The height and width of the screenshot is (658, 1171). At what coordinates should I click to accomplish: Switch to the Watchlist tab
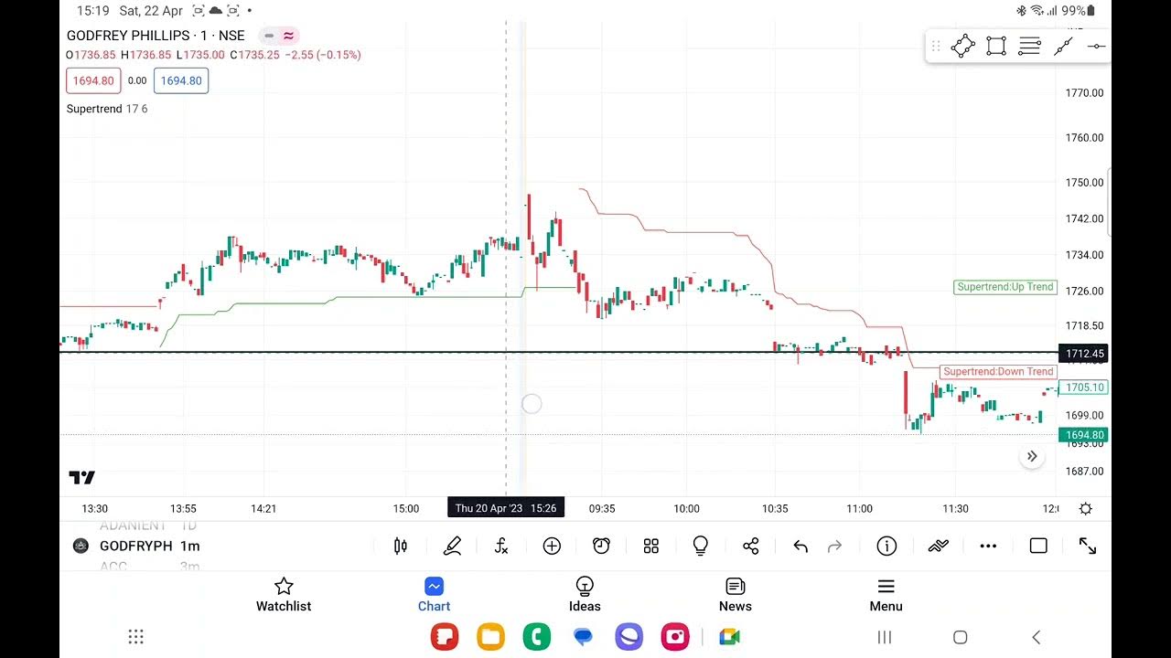[284, 594]
